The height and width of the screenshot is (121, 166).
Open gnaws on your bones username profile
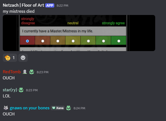tap(30, 108)
